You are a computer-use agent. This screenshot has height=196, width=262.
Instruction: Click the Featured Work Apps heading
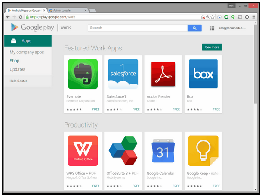click(93, 48)
